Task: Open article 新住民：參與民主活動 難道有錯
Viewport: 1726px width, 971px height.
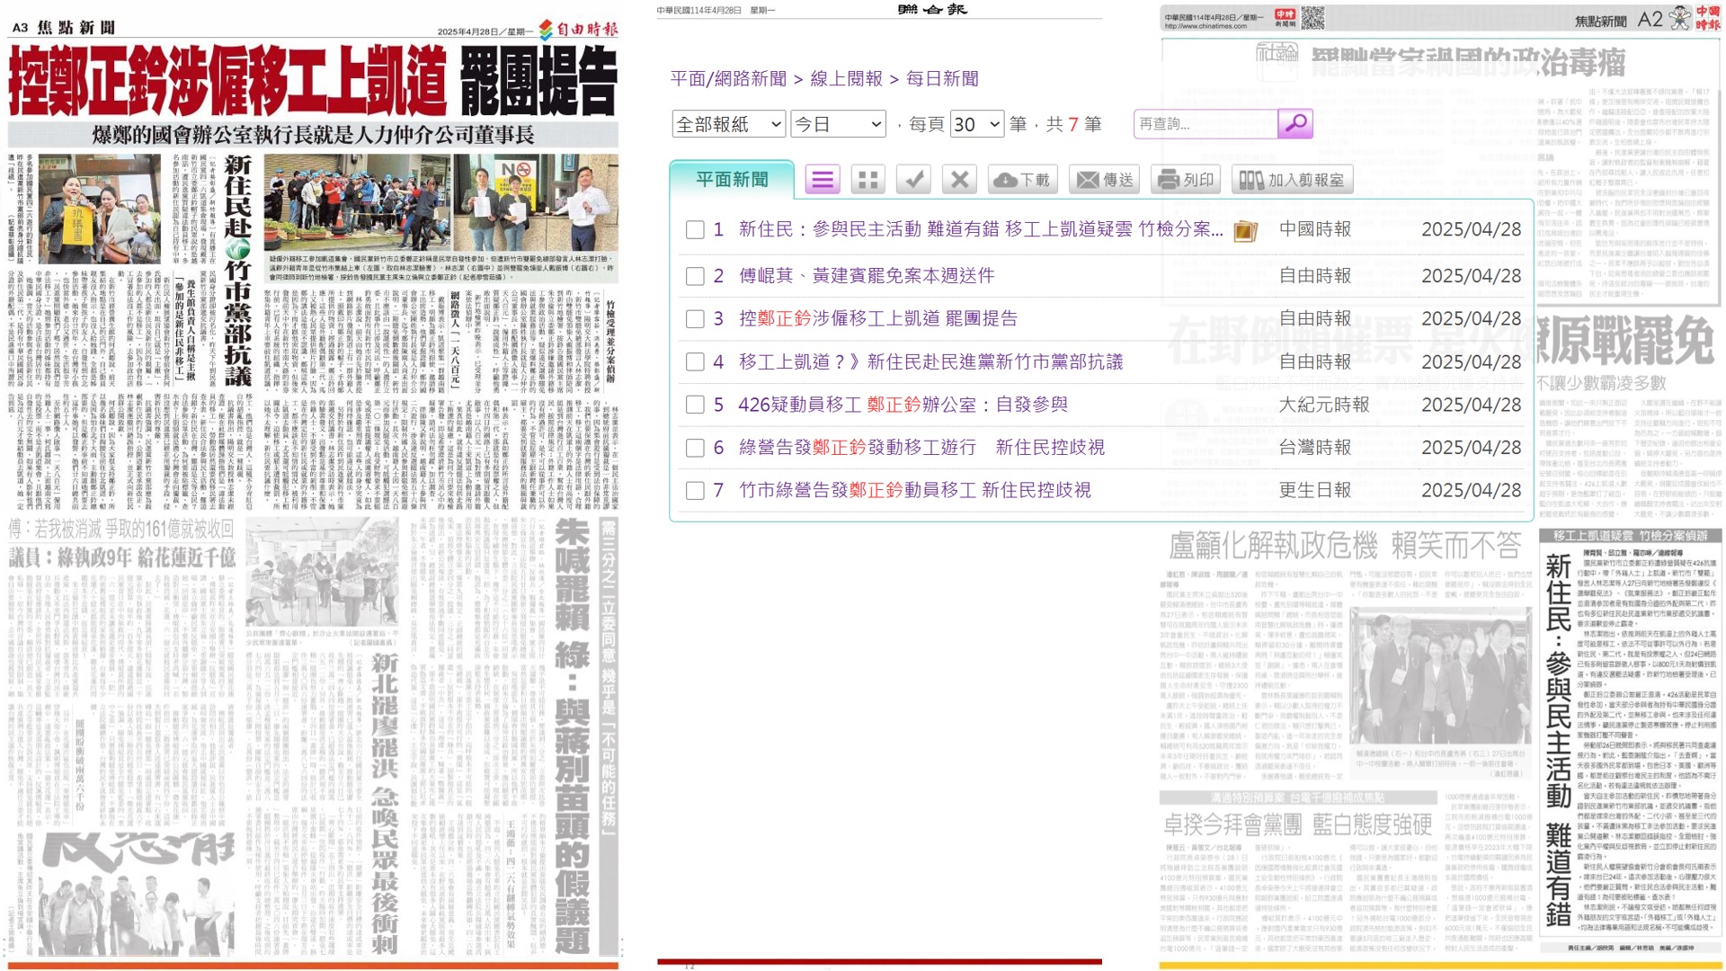Action: (981, 230)
